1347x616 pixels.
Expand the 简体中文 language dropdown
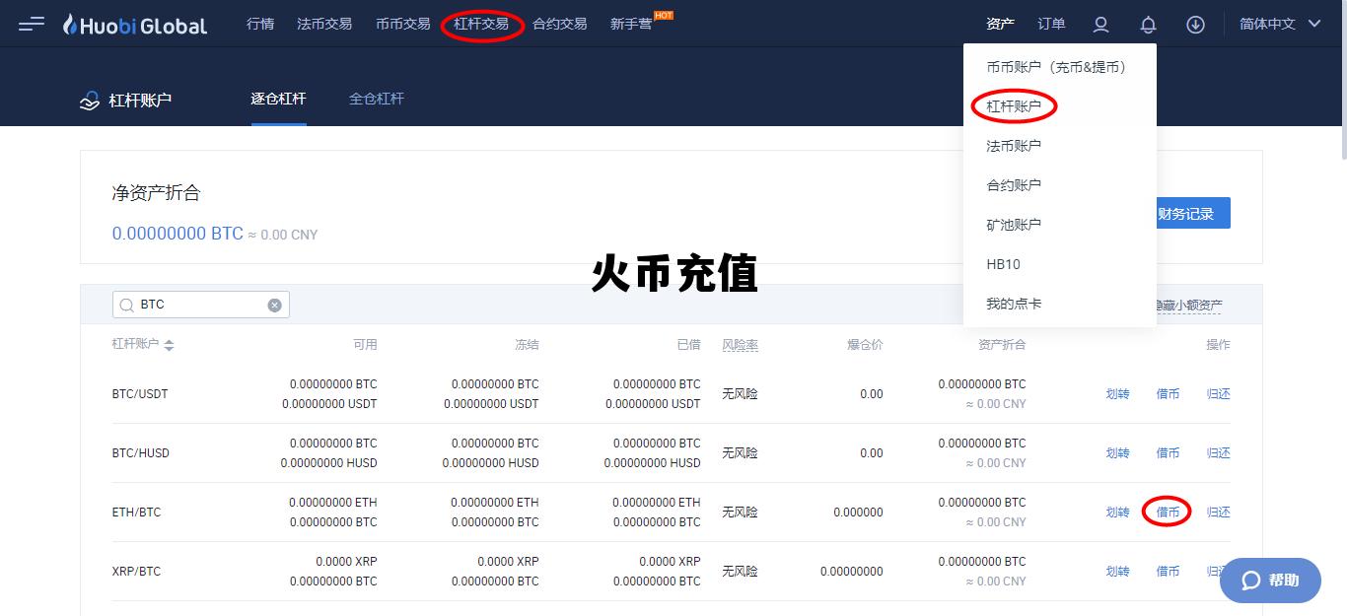coord(1280,24)
